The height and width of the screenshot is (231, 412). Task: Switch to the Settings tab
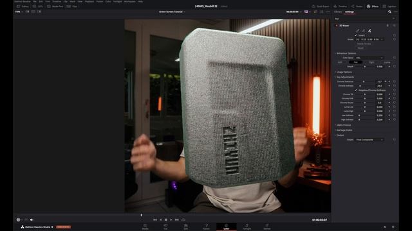tap(350, 12)
